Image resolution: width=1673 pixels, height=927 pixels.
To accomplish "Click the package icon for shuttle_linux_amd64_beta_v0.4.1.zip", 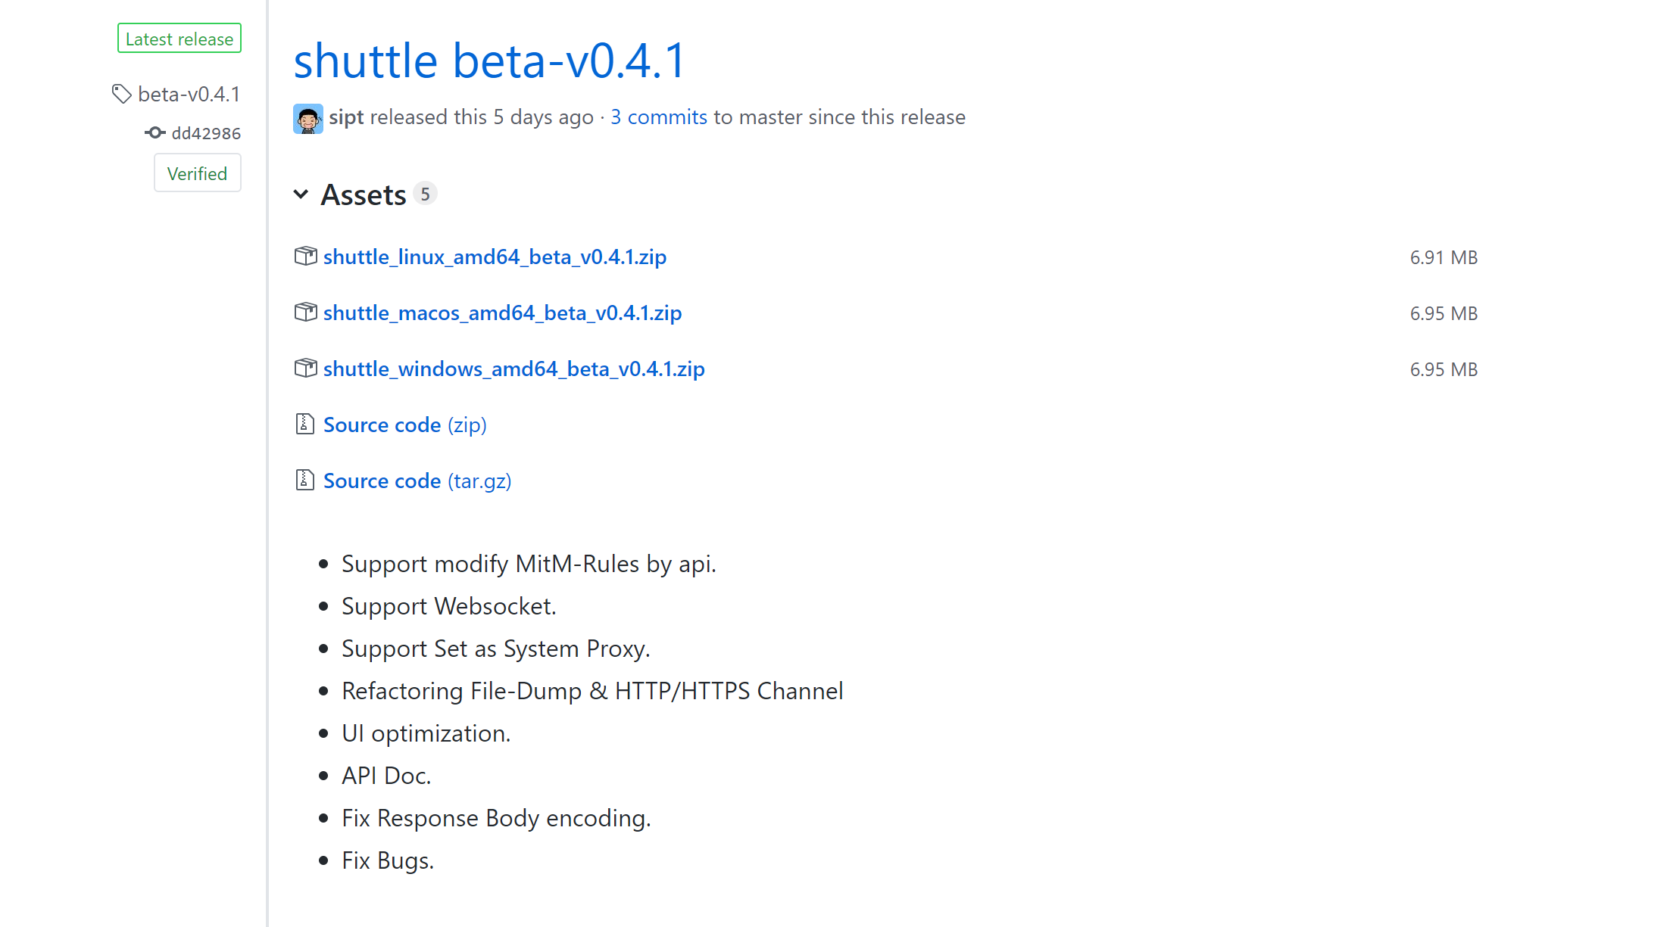I will click(305, 257).
